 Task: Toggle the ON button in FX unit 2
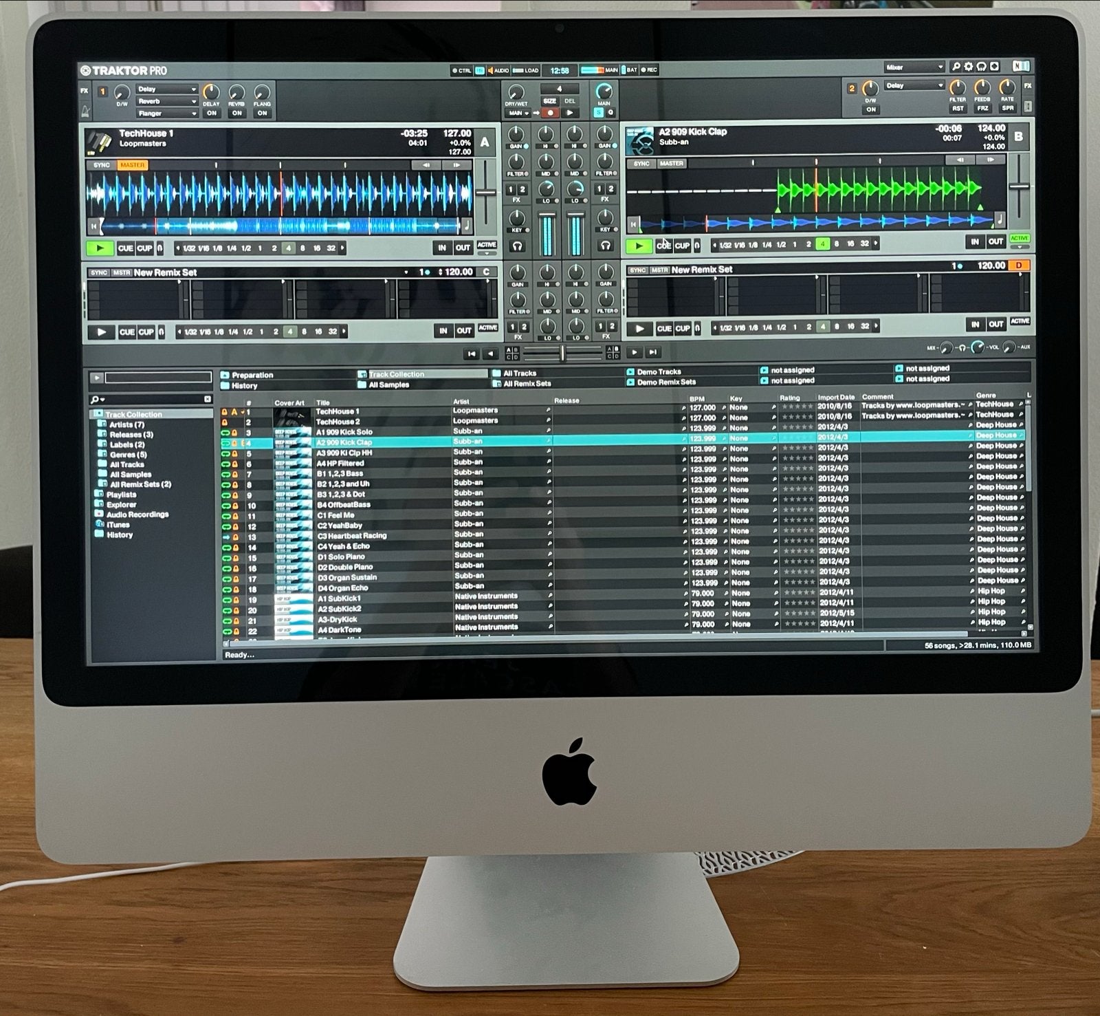coord(871,109)
